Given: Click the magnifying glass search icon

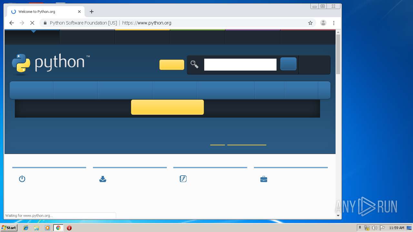Looking at the screenshot, I should point(194,64).
